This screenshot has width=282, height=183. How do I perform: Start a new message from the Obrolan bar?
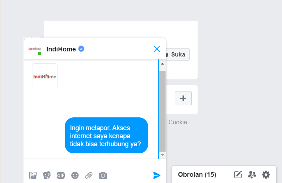click(x=238, y=175)
